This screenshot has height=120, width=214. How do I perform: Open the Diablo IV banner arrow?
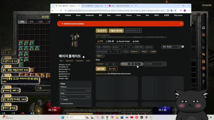click(x=181, y=24)
